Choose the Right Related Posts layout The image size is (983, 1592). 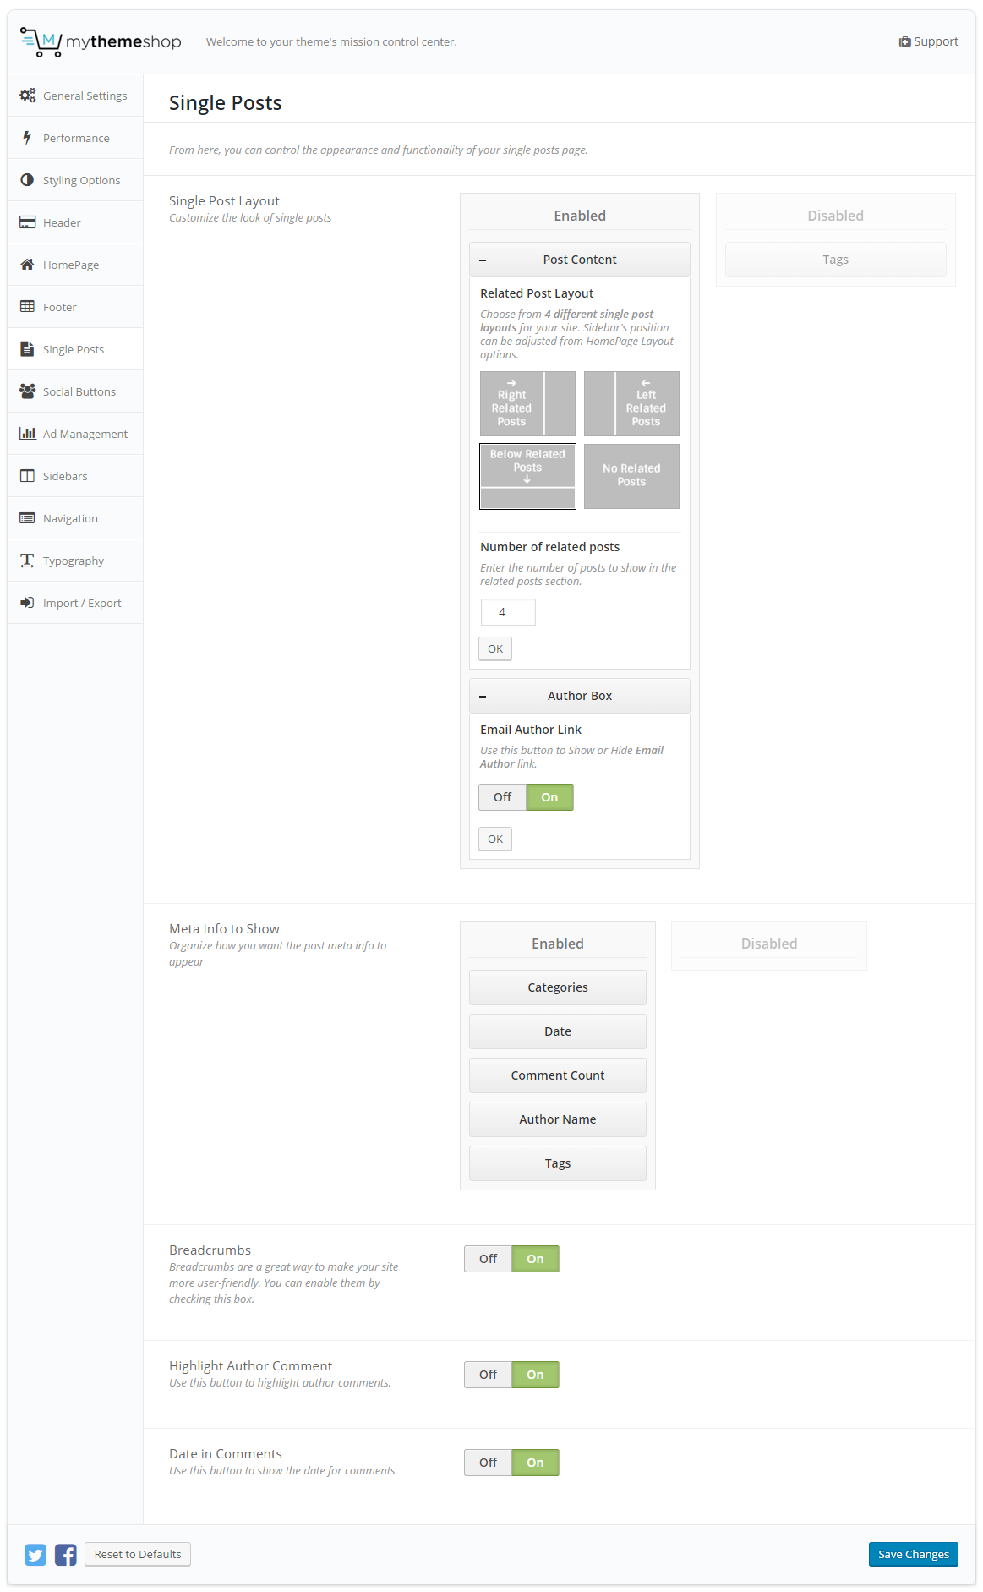point(527,404)
